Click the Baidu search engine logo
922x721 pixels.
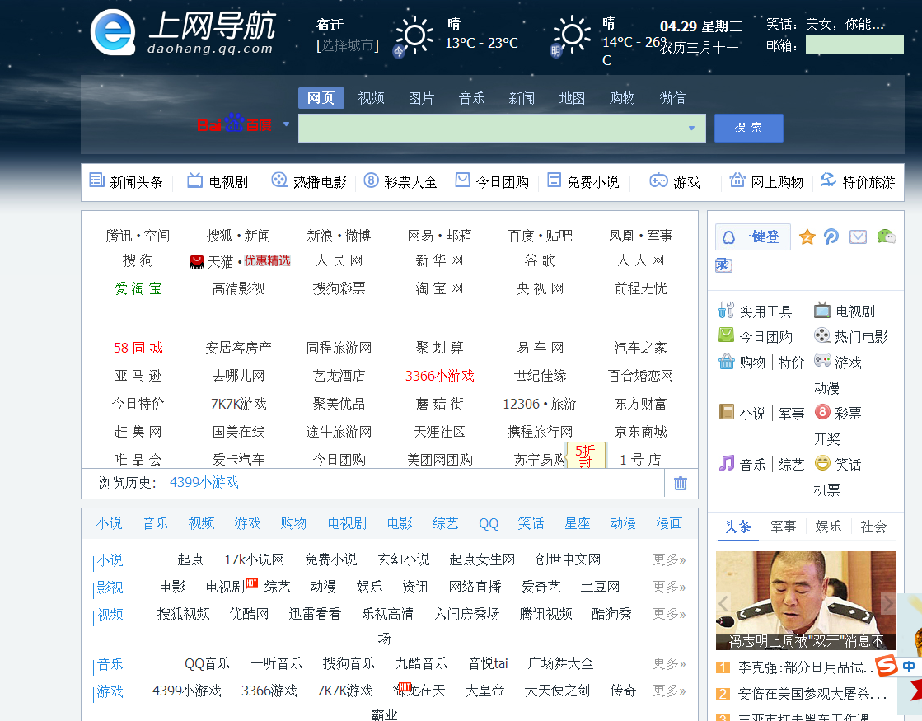click(x=234, y=124)
